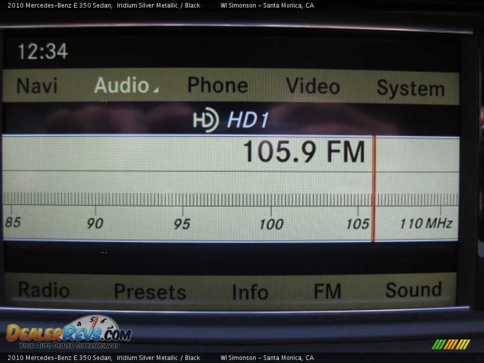Viewport: 484px width, 363px height.
Task: Expand the Audio dropdown triangle
Action: [156, 90]
